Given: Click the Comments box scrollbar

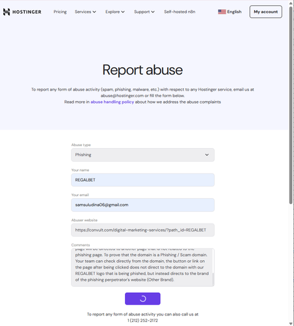Looking at the screenshot, I should (x=213, y=279).
